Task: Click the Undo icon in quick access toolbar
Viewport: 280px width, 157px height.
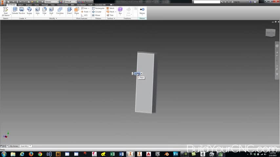Action: 21,2
